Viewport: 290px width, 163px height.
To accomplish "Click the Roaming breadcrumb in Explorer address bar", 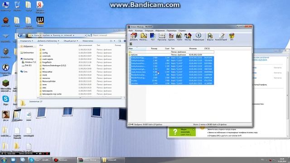I will 57,35.
